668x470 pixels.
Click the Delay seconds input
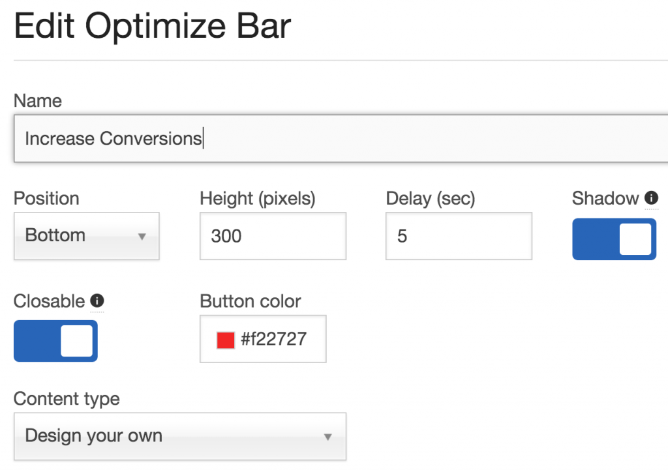pos(458,236)
